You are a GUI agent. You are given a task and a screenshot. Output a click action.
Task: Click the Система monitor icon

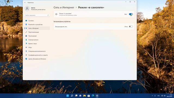click(x=26, y=21)
